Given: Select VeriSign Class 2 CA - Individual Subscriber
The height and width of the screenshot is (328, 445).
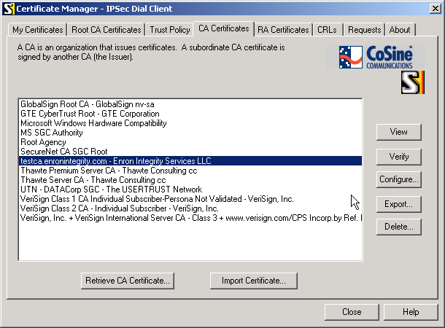Looking at the screenshot, I should click(x=190, y=208).
